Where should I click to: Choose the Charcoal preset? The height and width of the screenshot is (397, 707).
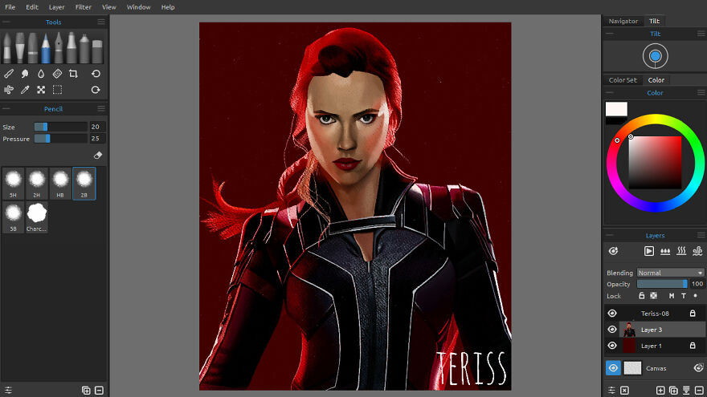(x=36, y=217)
